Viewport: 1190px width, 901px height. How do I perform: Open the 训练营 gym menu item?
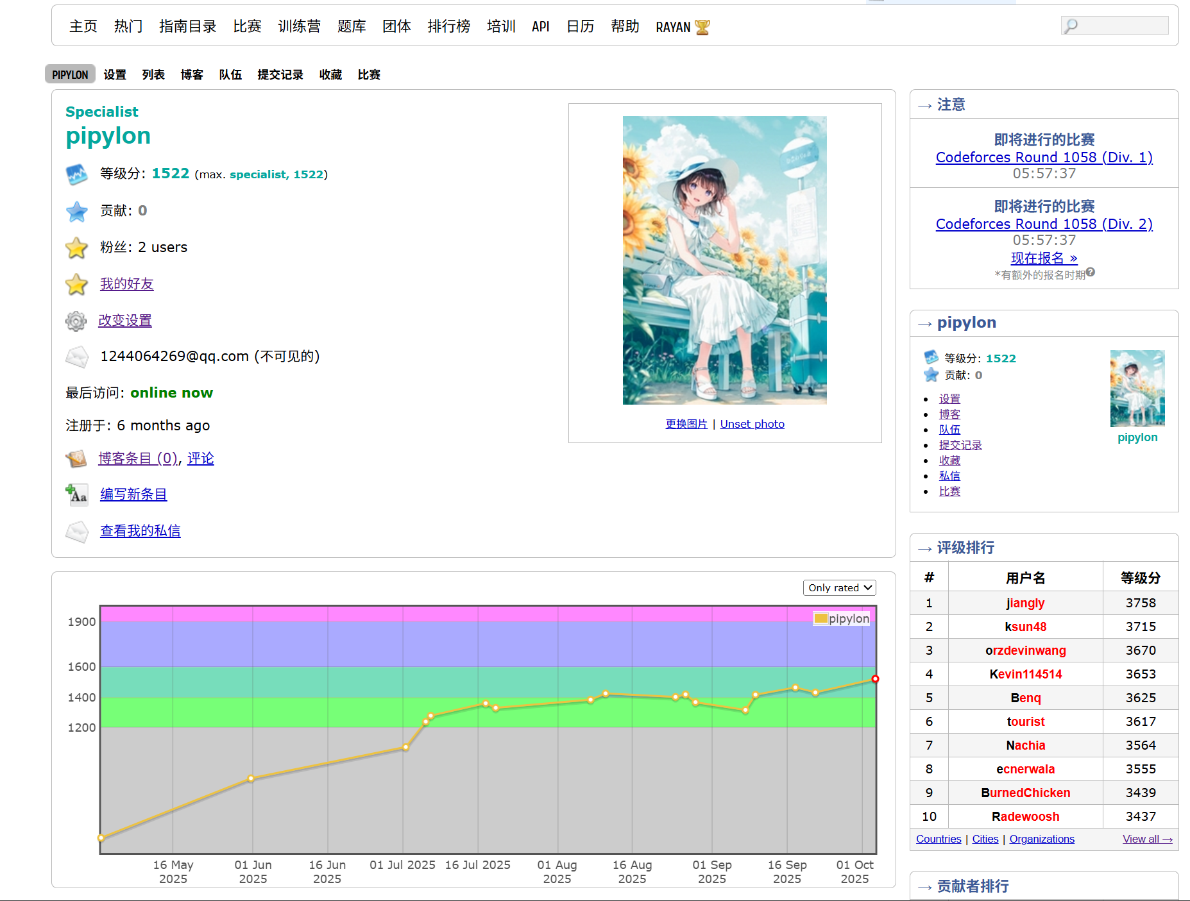click(x=300, y=26)
